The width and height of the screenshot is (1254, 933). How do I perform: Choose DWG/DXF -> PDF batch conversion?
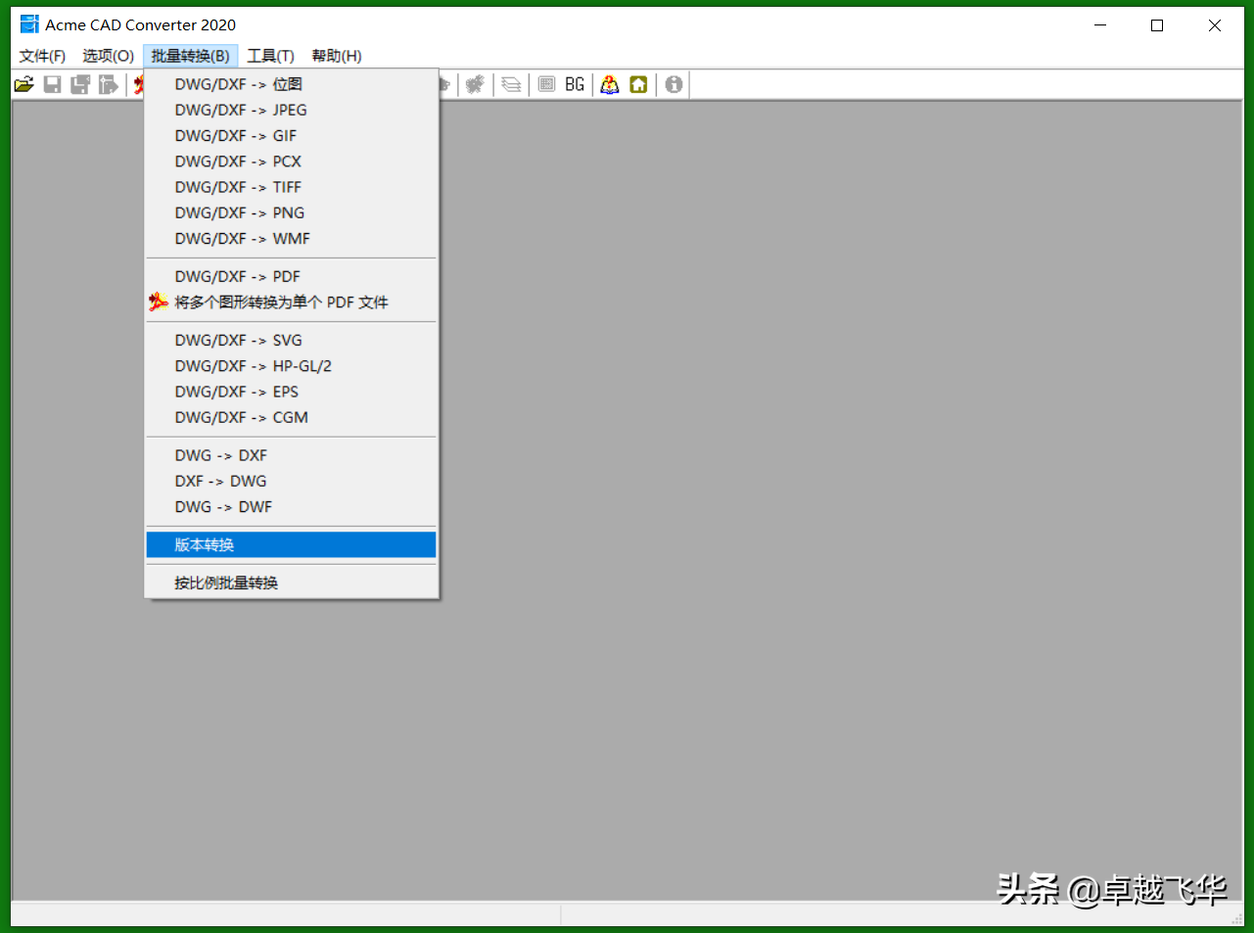click(x=291, y=277)
